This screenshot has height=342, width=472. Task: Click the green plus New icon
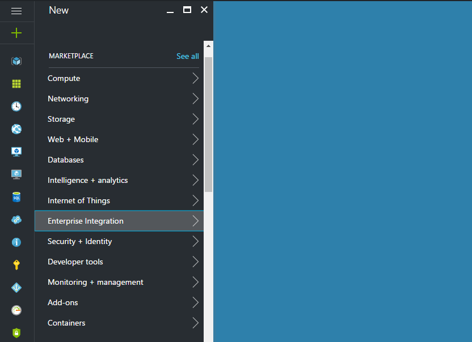pyautogui.click(x=16, y=33)
